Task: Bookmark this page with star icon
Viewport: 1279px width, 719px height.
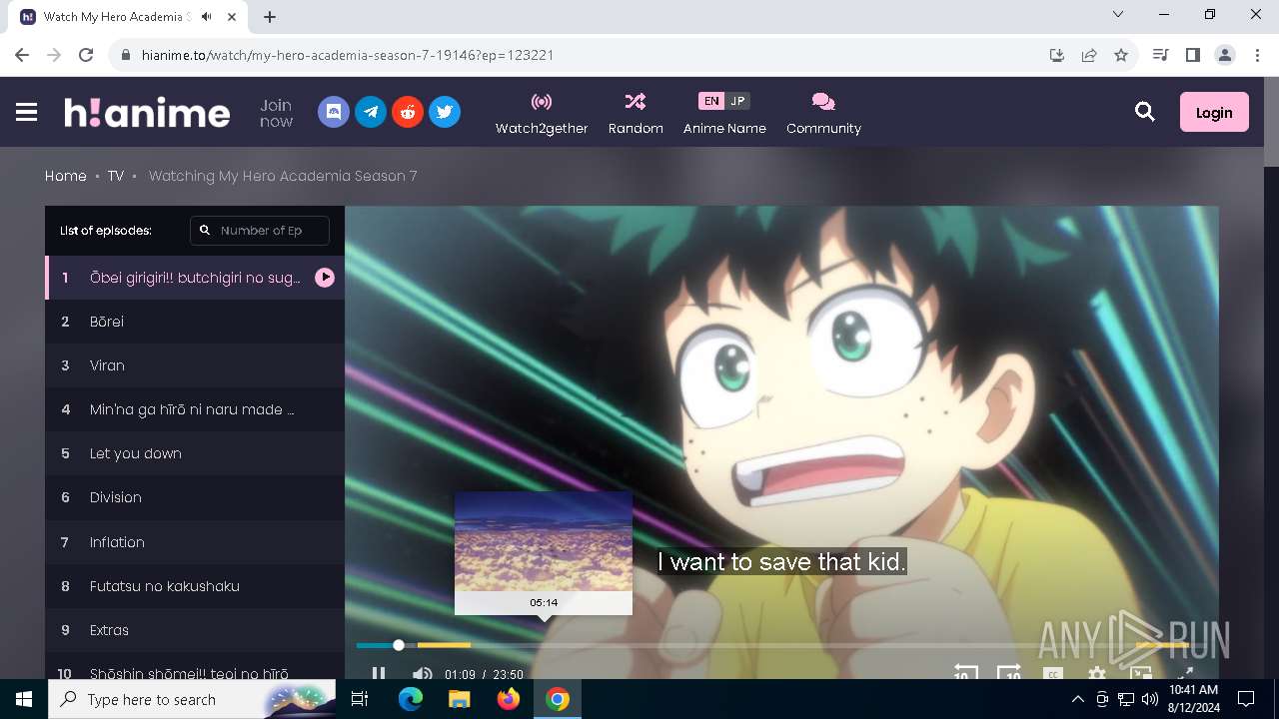Action: (1121, 55)
